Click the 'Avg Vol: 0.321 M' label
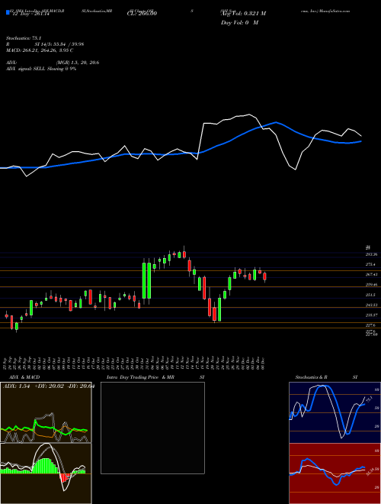The width and height of the screenshot is (381, 504). tap(243, 14)
